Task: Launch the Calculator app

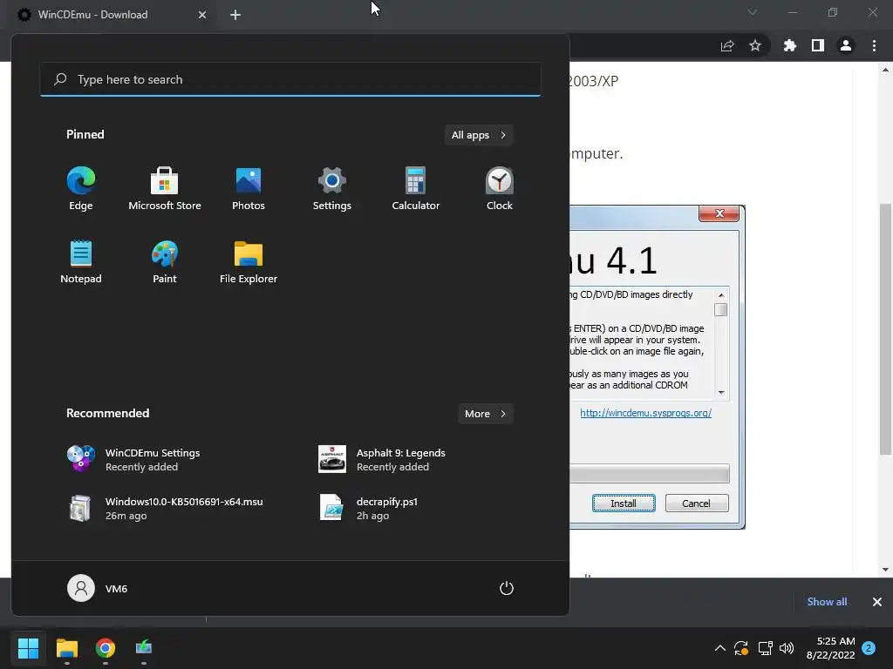Action: [x=416, y=189]
